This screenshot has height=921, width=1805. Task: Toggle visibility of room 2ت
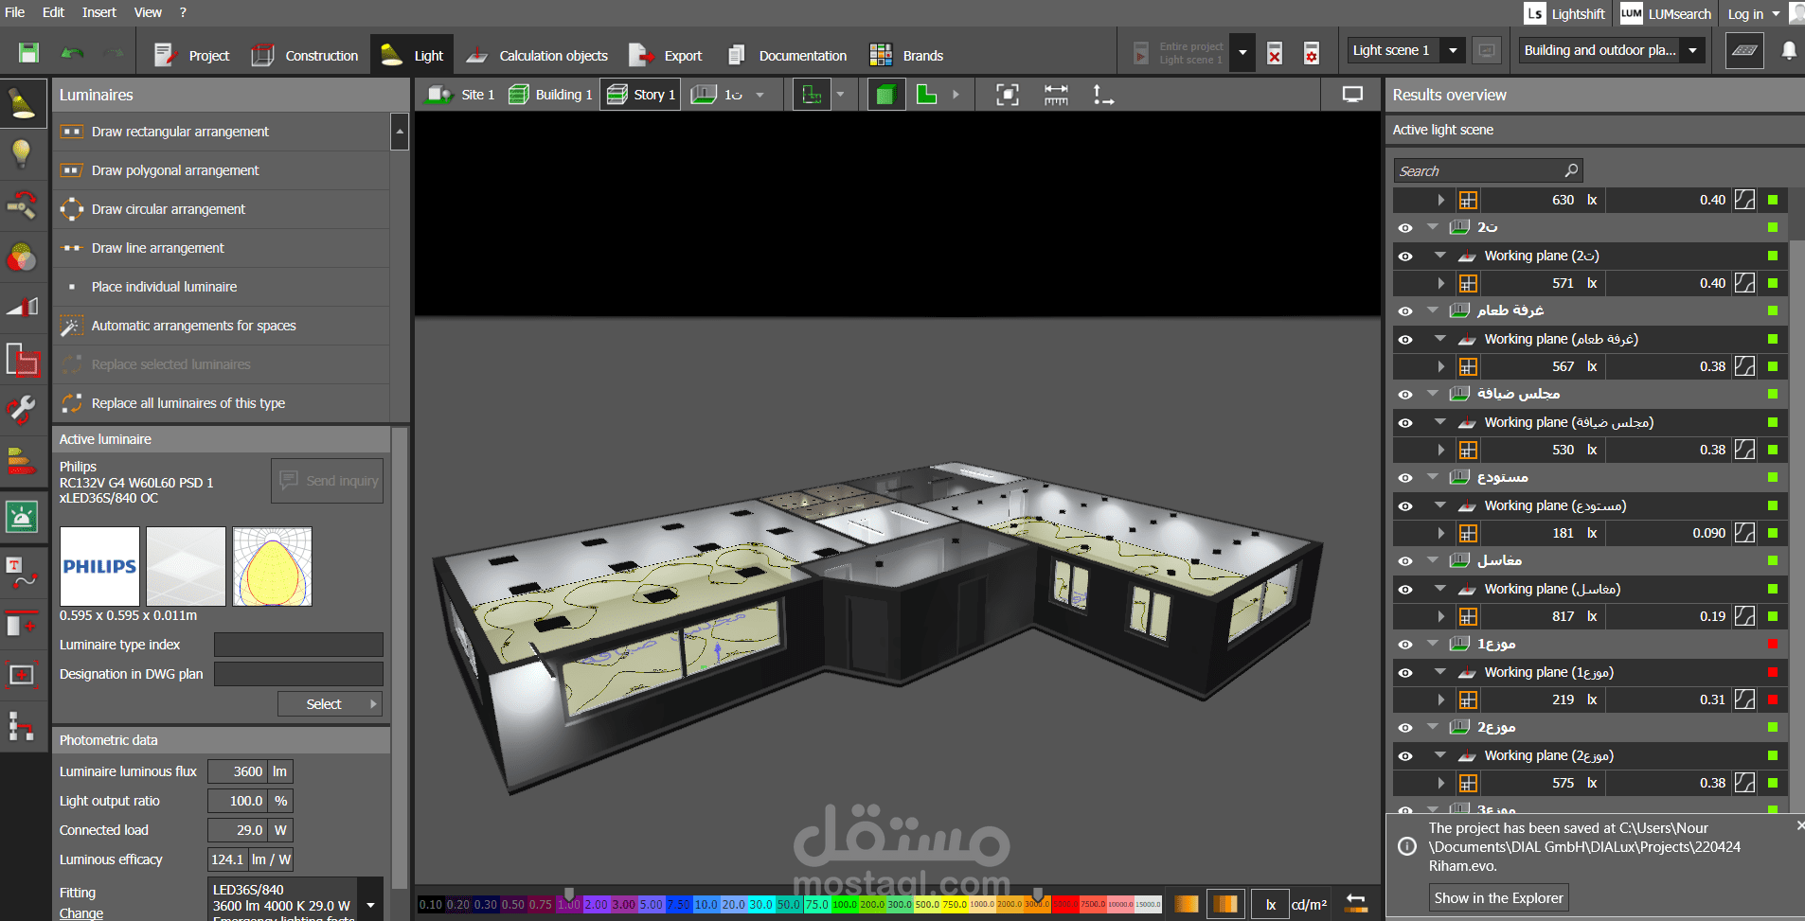tap(1405, 228)
